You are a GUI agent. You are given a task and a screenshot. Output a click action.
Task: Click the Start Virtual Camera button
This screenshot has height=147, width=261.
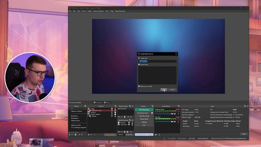coord(143,113)
